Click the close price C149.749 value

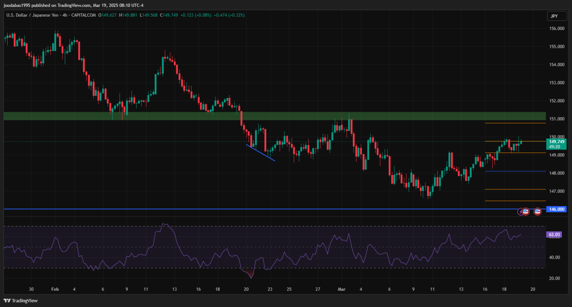(x=169, y=15)
